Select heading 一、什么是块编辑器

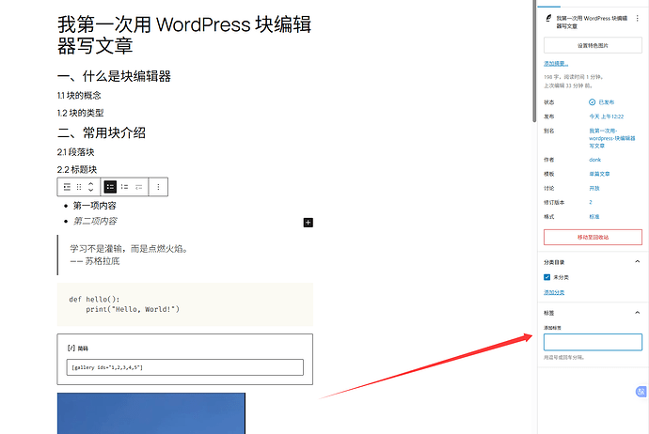[x=114, y=76]
